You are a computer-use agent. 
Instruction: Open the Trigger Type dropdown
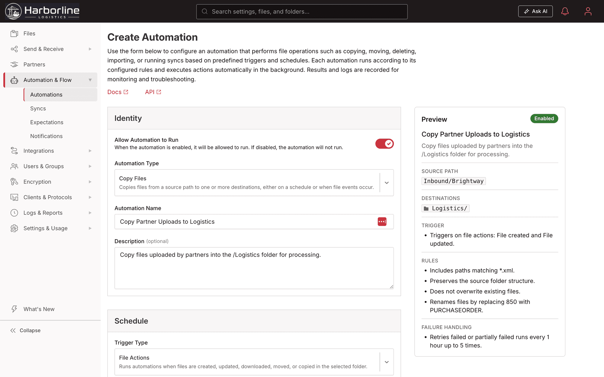pos(254,362)
